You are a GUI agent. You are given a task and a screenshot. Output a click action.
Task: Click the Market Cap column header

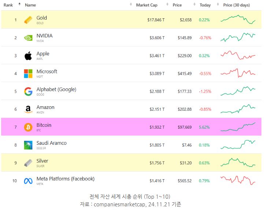point(147,5)
